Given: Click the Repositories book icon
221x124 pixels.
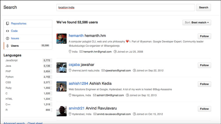Looking at the screenshot, I should click(8, 24).
